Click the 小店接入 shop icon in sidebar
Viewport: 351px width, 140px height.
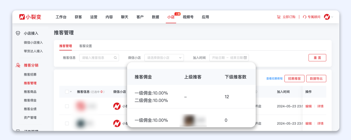pyautogui.click(x=18, y=33)
